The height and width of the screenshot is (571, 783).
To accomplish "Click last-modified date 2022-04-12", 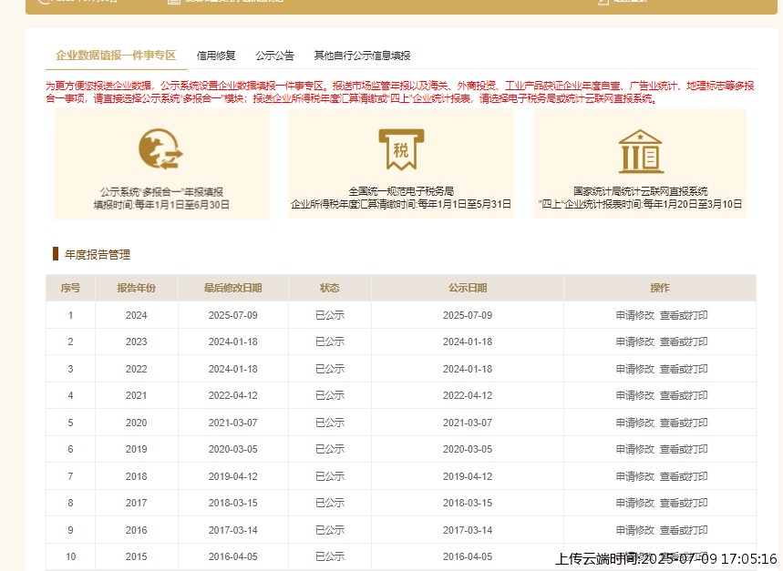I will [232, 395].
